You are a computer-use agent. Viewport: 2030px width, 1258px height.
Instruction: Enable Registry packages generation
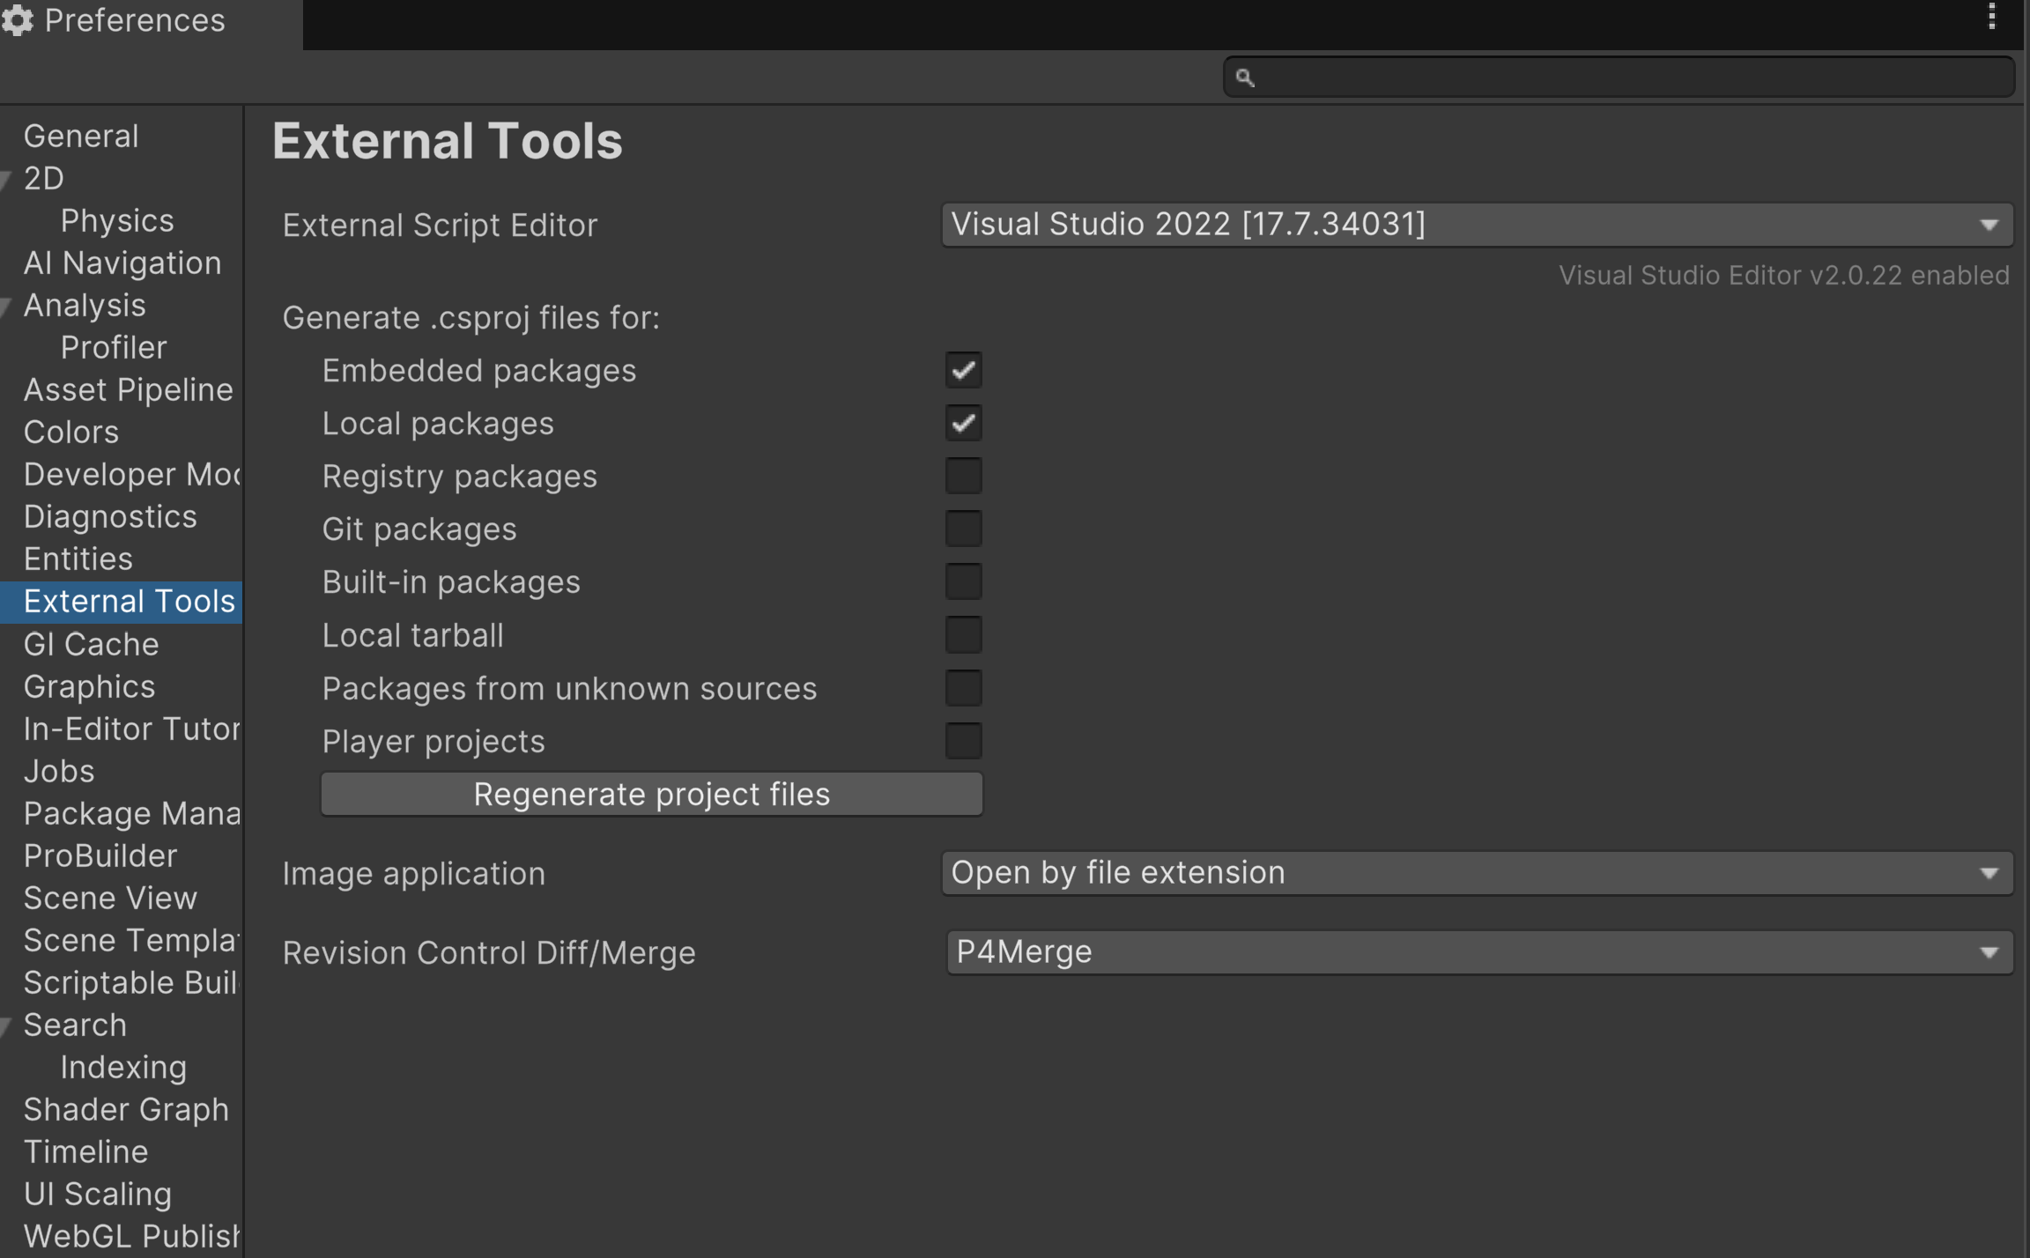pyautogui.click(x=962, y=475)
